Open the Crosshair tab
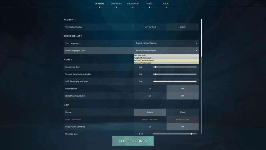 click(133, 4)
